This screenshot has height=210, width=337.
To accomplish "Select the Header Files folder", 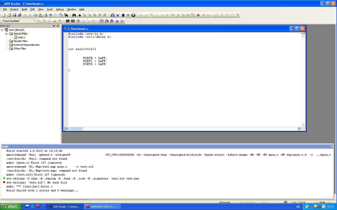I will (x=21, y=41).
